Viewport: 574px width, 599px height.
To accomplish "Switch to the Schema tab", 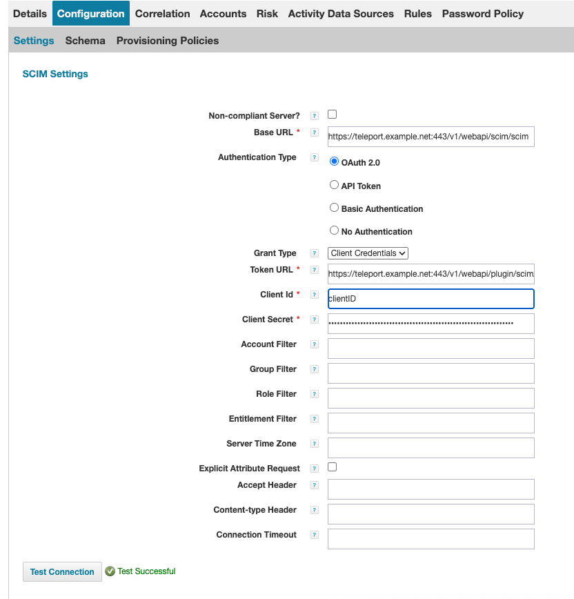I will [x=85, y=41].
